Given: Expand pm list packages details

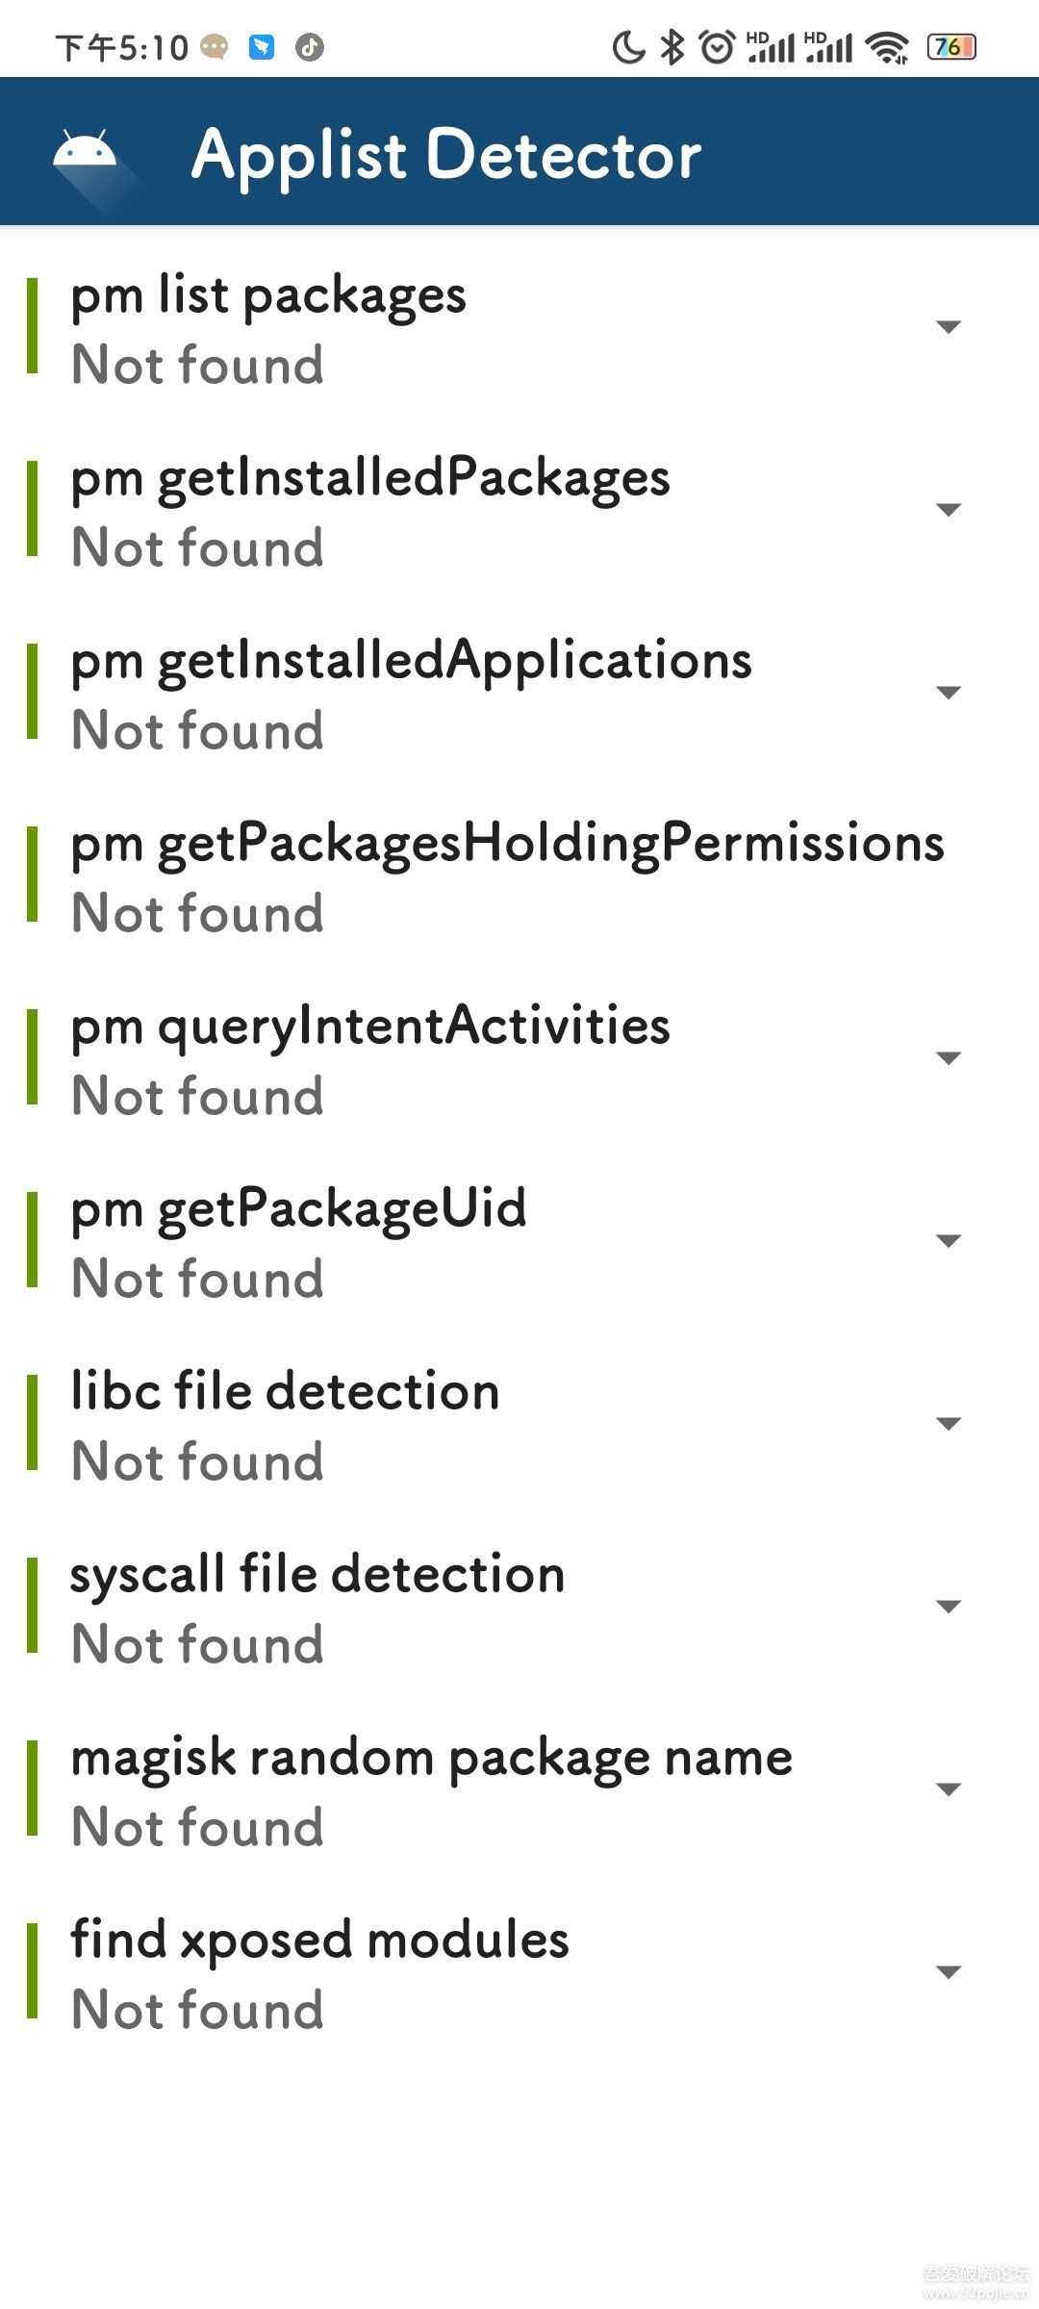Looking at the screenshot, I should coord(949,327).
